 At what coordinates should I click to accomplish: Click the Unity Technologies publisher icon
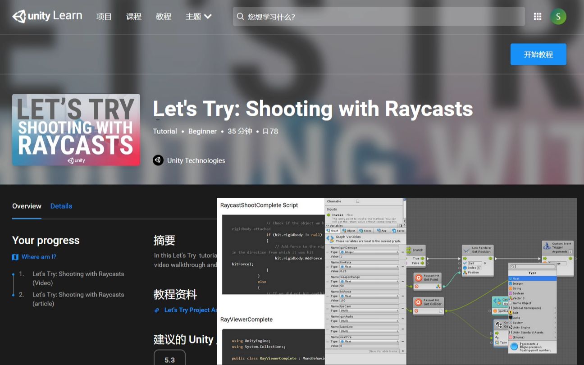point(158,160)
